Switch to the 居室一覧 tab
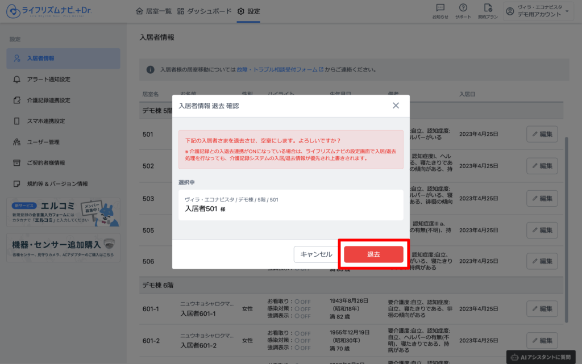The width and height of the screenshot is (582, 364). tap(153, 11)
